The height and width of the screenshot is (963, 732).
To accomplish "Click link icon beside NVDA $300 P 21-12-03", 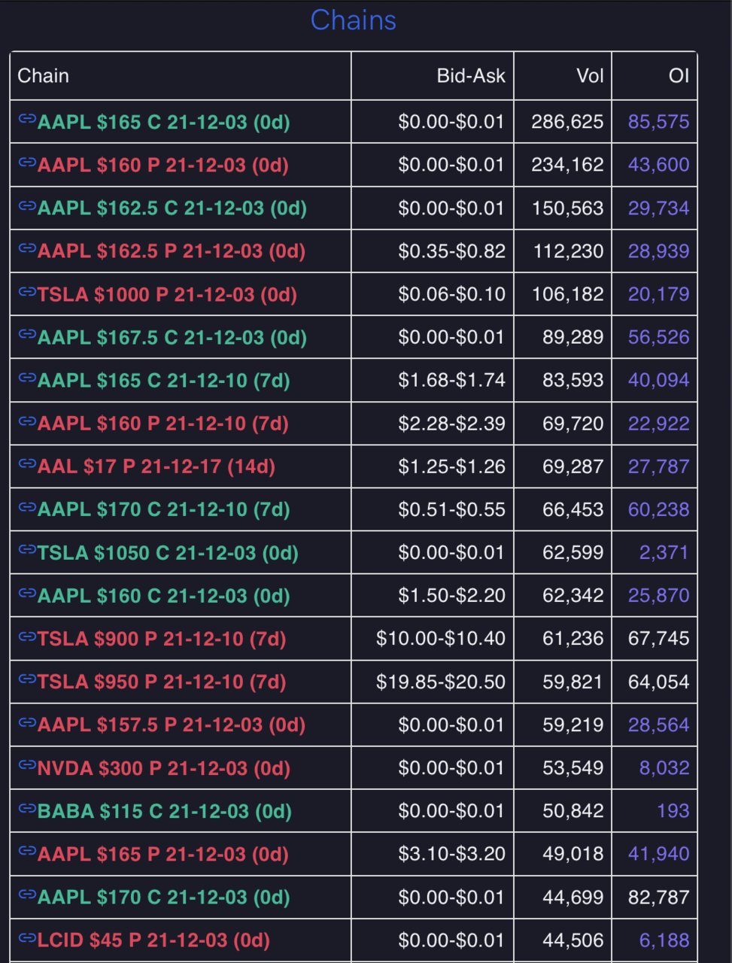I will [x=27, y=765].
